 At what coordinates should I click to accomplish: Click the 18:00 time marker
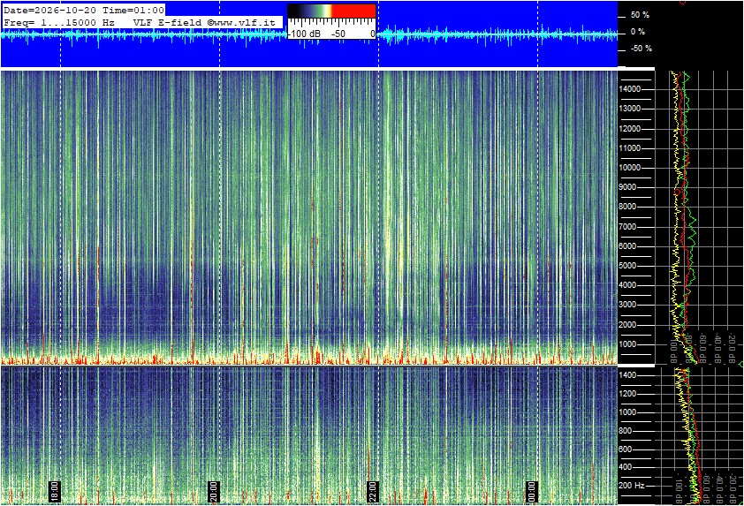55,491
